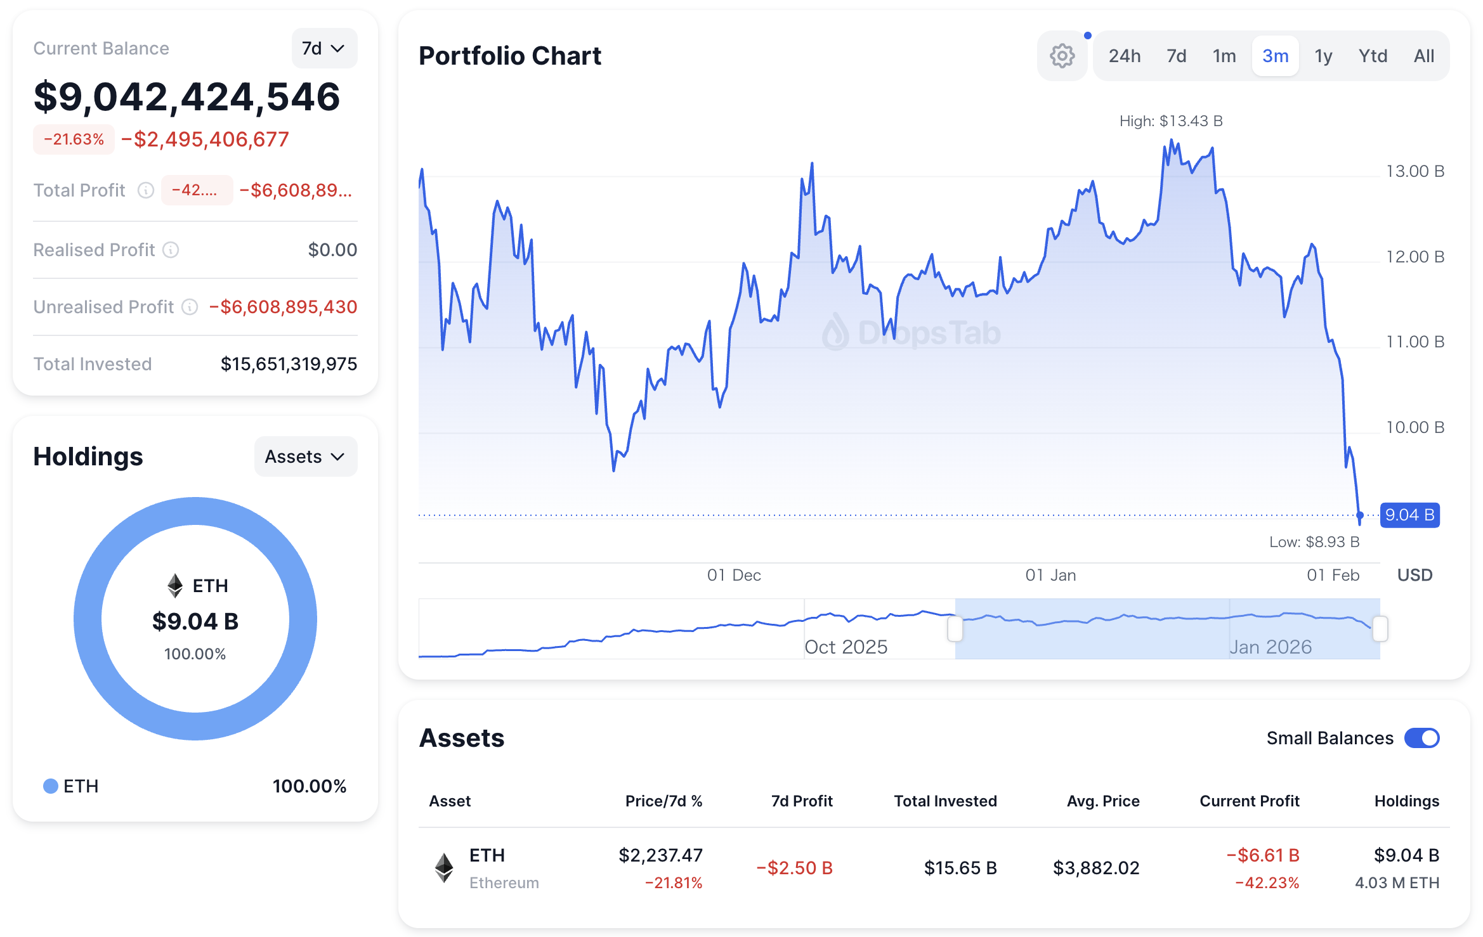
Task: Open the chart settings gear icon
Action: pos(1062,56)
